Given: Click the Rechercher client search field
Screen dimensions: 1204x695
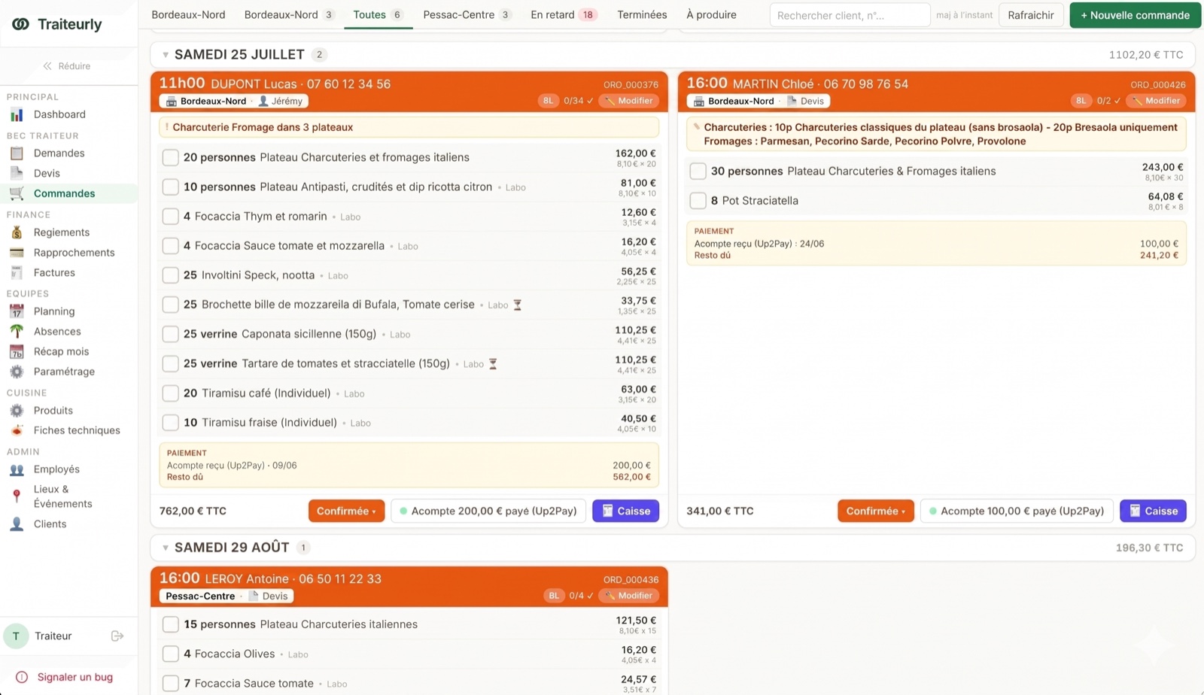Looking at the screenshot, I should (x=850, y=15).
